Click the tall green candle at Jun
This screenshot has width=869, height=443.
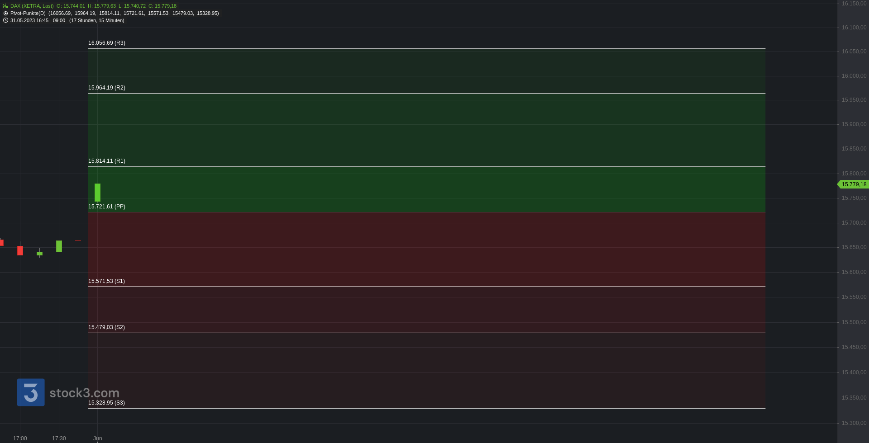pyautogui.click(x=97, y=193)
